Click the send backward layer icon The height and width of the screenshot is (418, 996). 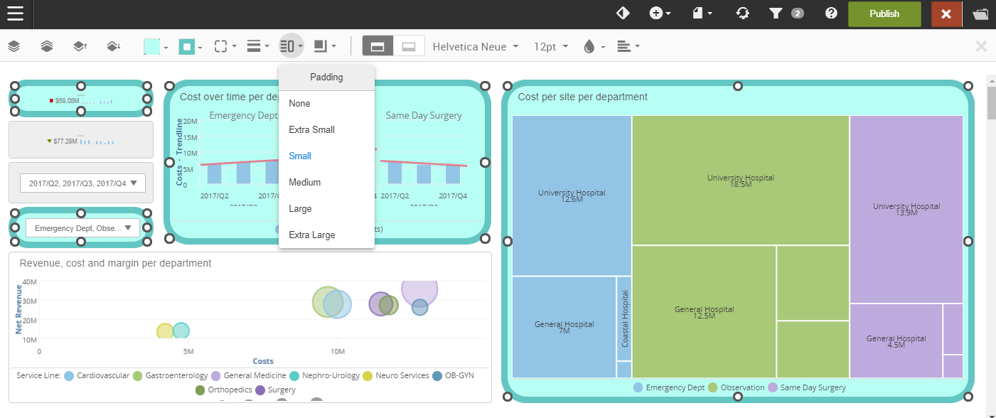pos(113,47)
